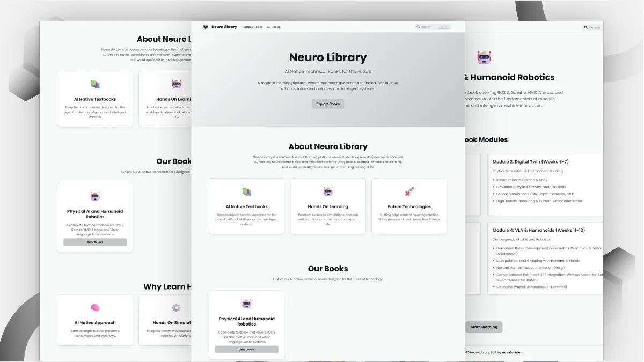Viewport: 644px width, 362px height.
Task: Click 'Physics Simulation & Environment Building' subtitle
Action: 526,171
